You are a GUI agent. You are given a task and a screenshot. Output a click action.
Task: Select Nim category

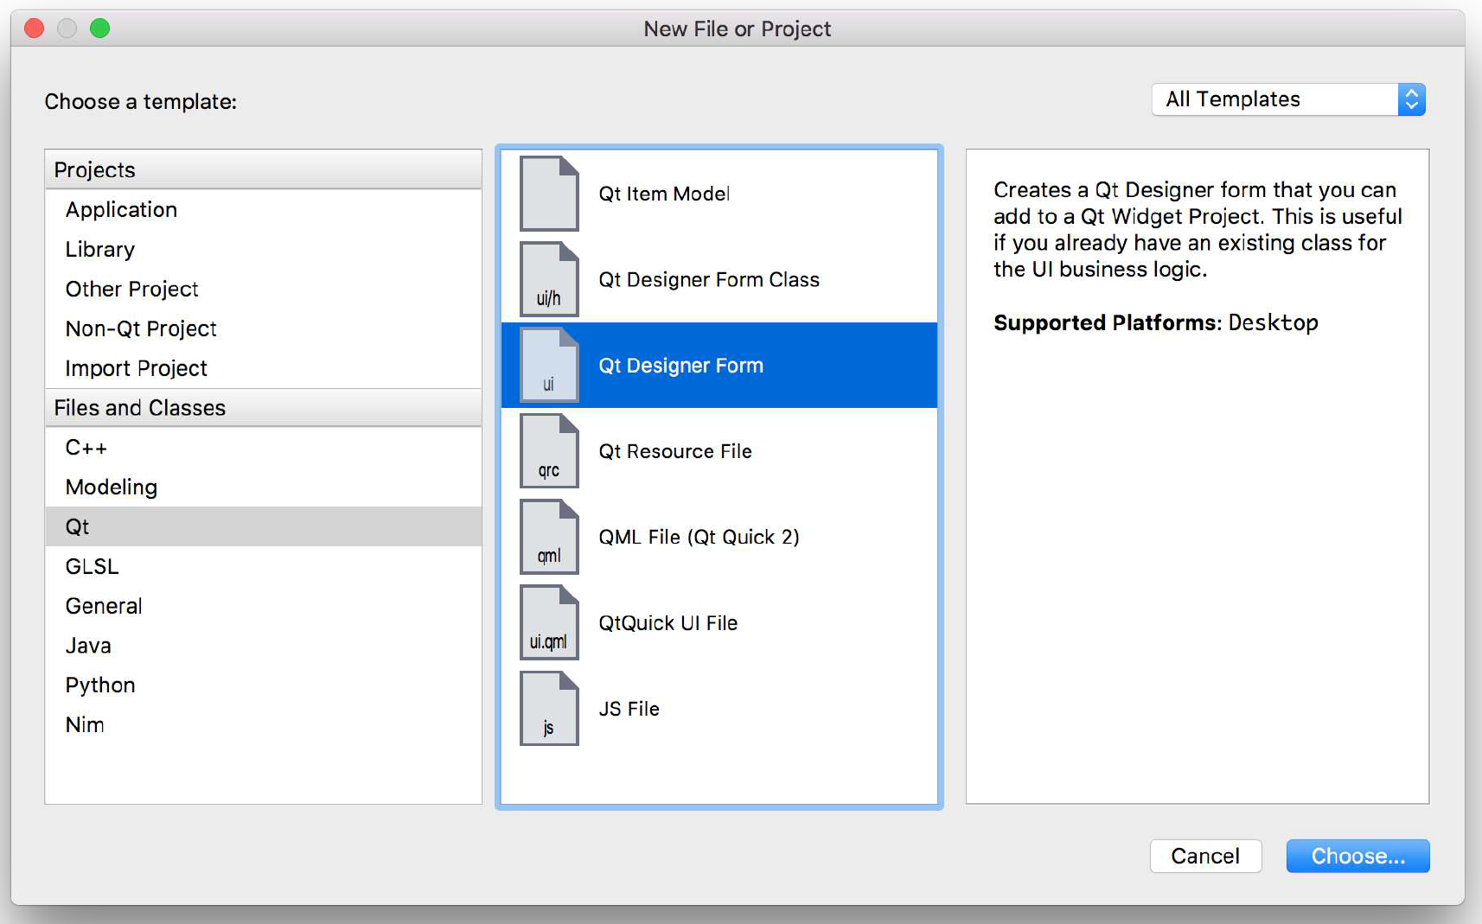[263, 725]
